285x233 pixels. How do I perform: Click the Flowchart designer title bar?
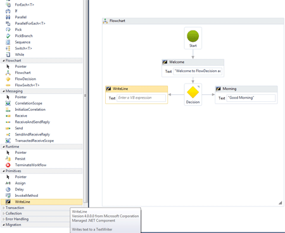click(193, 21)
